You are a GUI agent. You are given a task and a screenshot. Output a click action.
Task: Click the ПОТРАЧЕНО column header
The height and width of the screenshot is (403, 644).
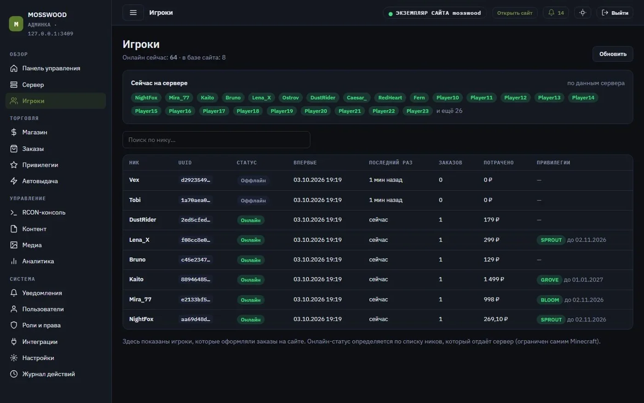[499, 163]
